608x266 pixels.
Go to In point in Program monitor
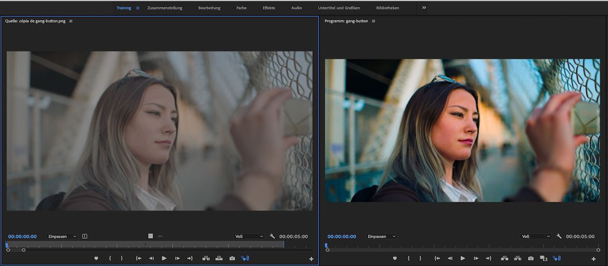(x=437, y=258)
